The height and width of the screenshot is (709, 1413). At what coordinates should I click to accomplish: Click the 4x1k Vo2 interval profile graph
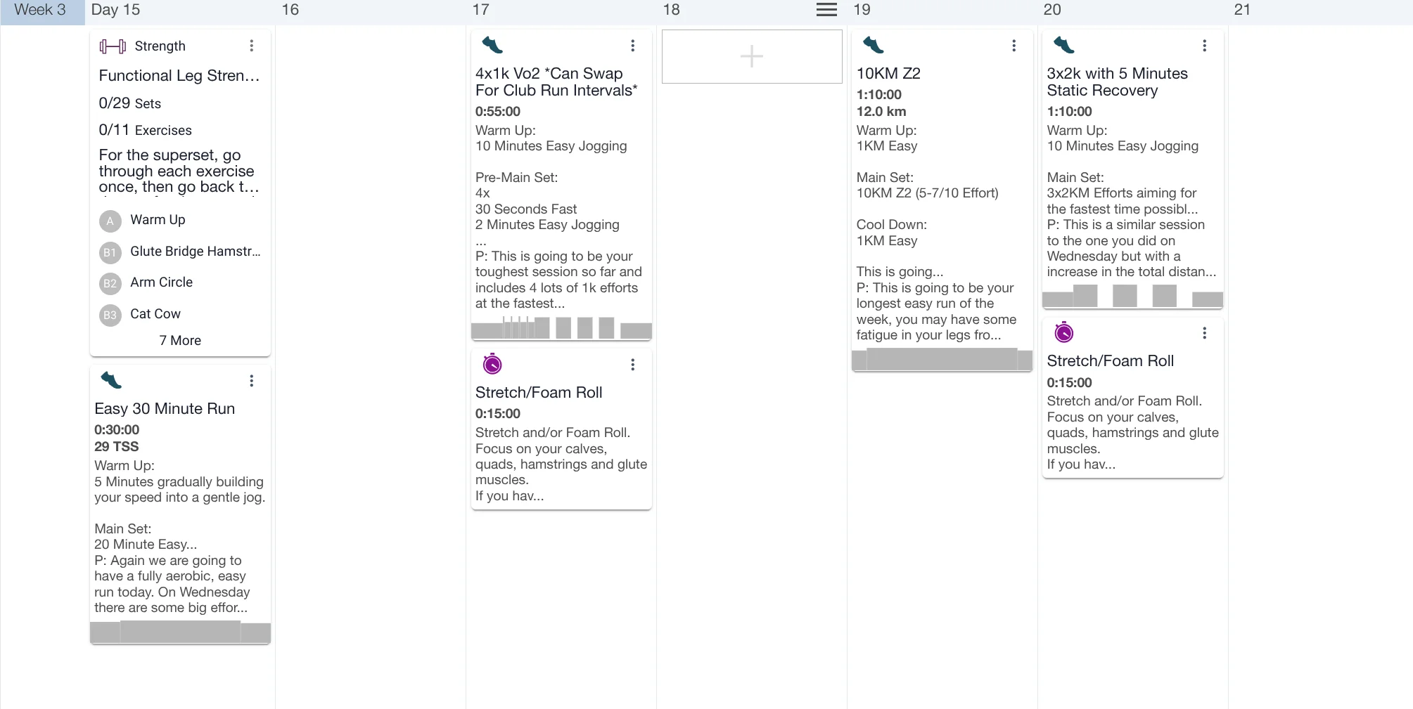point(561,328)
